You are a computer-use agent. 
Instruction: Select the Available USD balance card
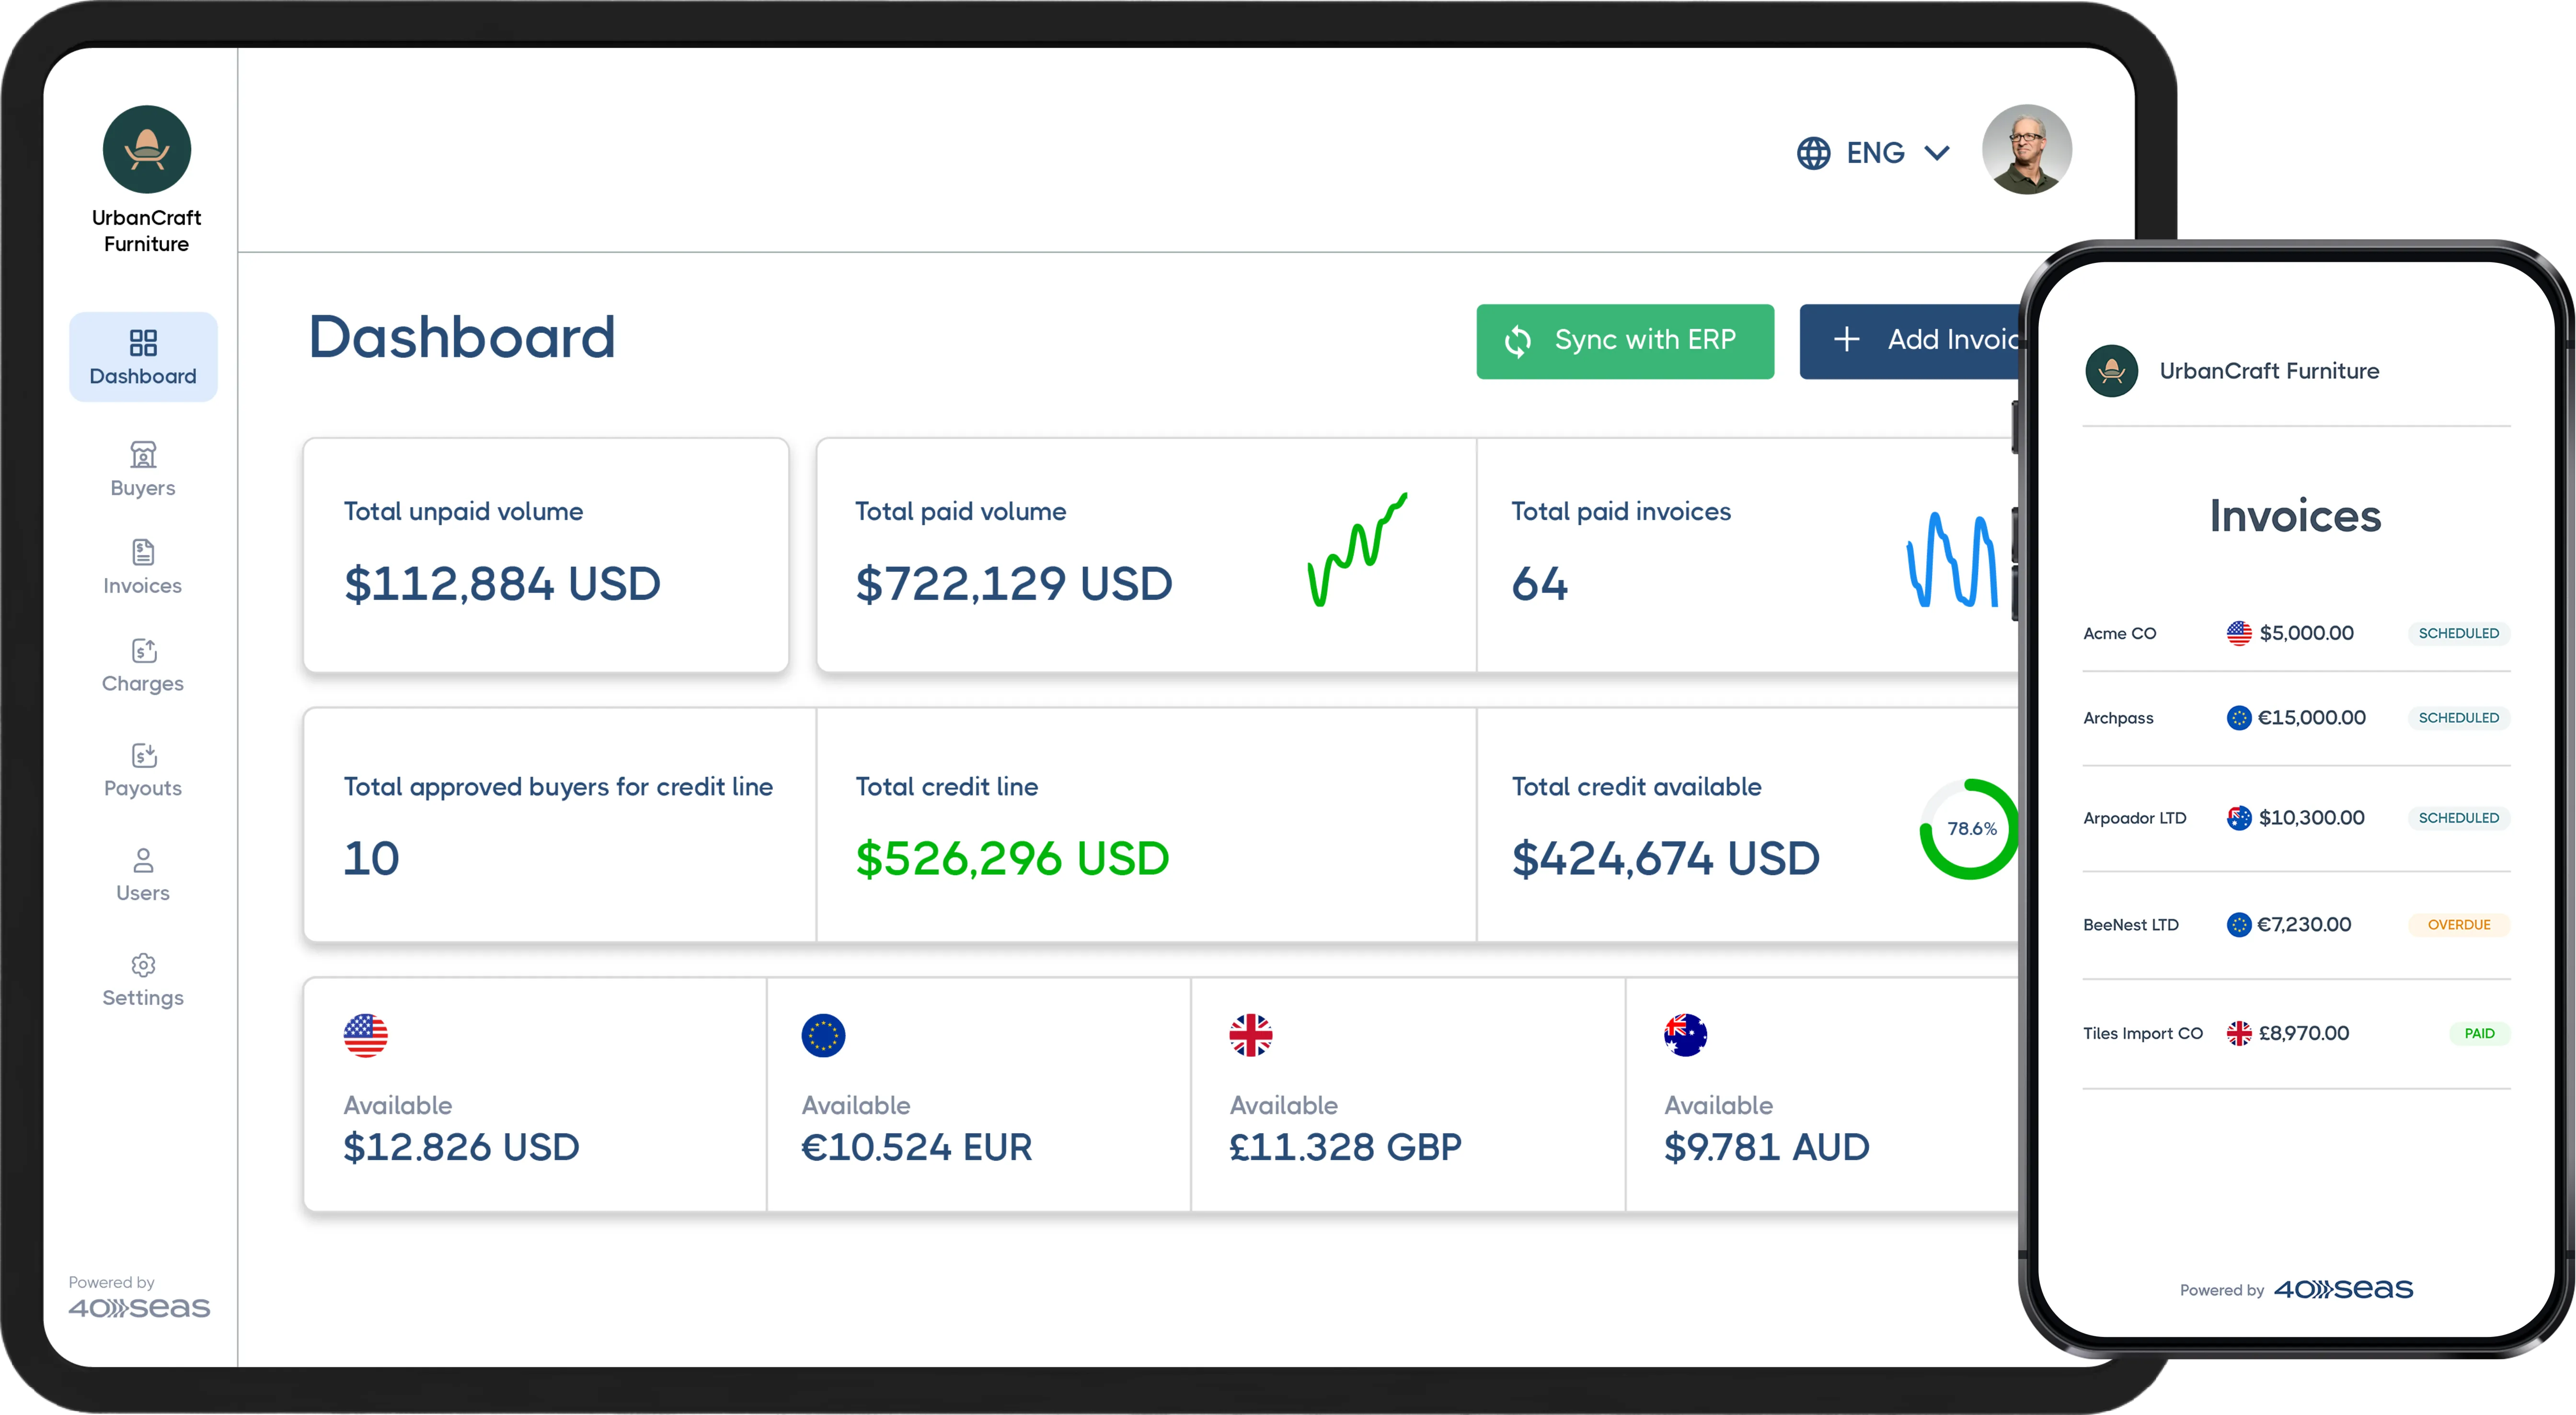535,1095
